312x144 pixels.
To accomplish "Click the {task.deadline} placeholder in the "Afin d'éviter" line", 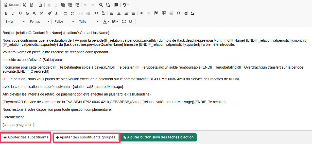I will tap(139, 94).
